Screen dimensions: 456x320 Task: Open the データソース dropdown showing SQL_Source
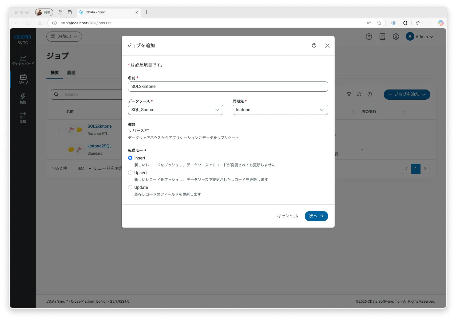(176, 110)
